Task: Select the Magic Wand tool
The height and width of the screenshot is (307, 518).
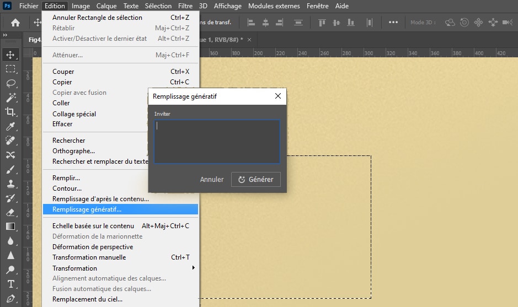Action: [x=10, y=98]
